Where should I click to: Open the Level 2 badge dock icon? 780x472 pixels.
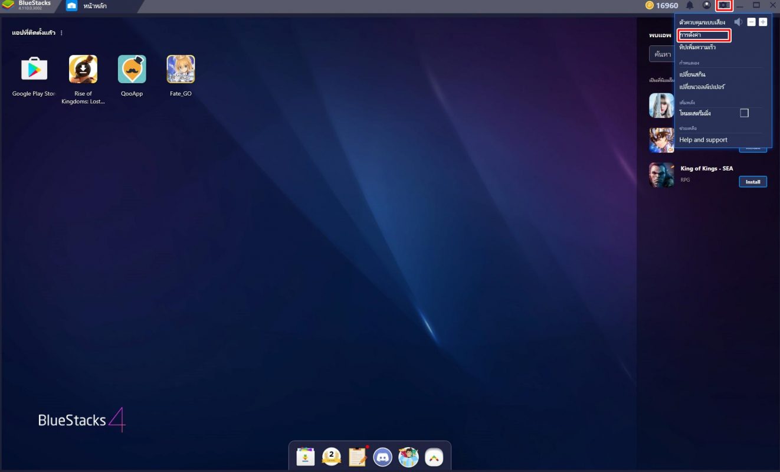click(332, 457)
